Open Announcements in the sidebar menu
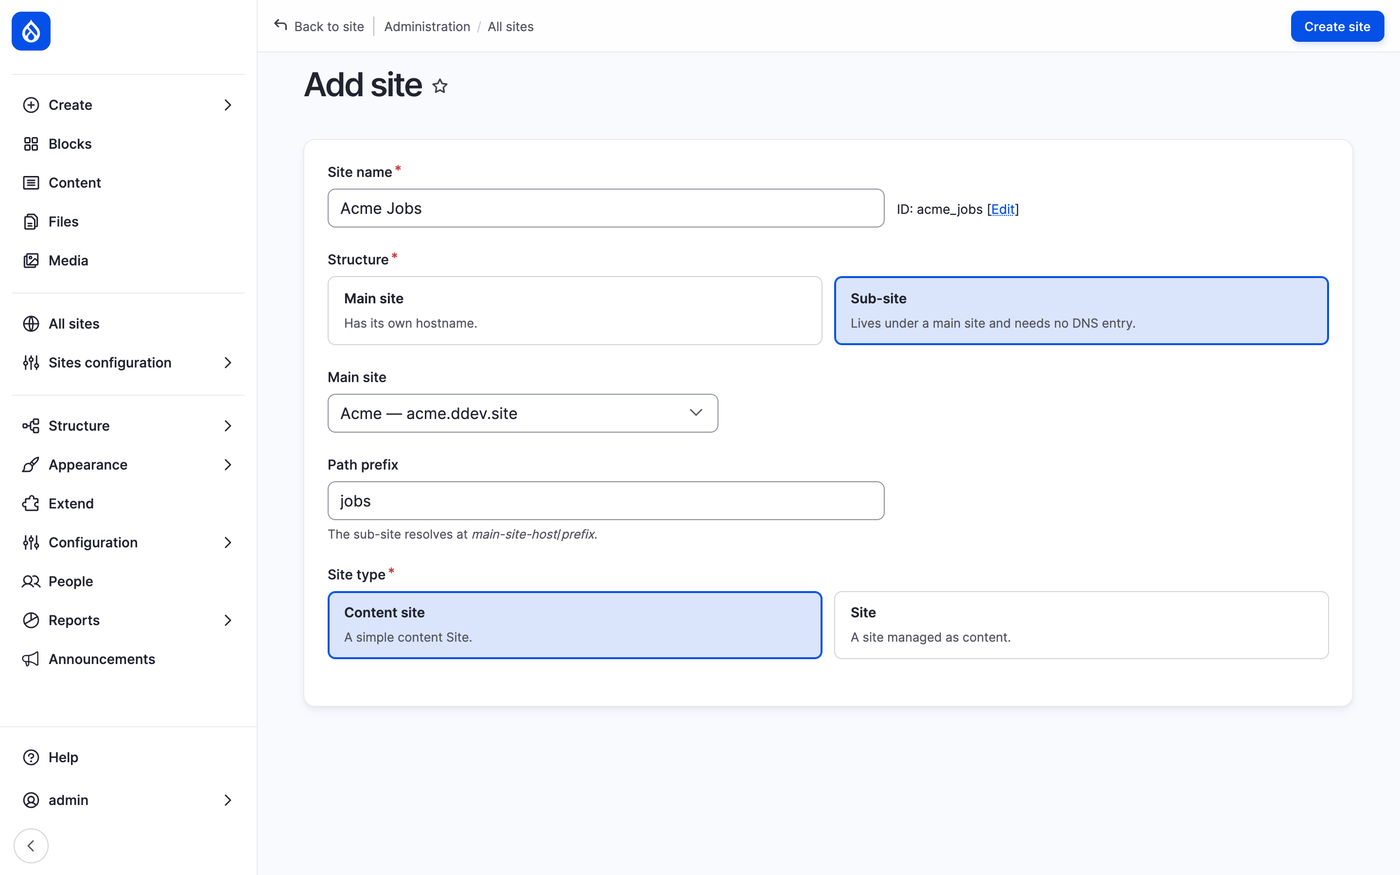Image resolution: width=1400 pixels, height=875 pixels. [x=128, y=659]
